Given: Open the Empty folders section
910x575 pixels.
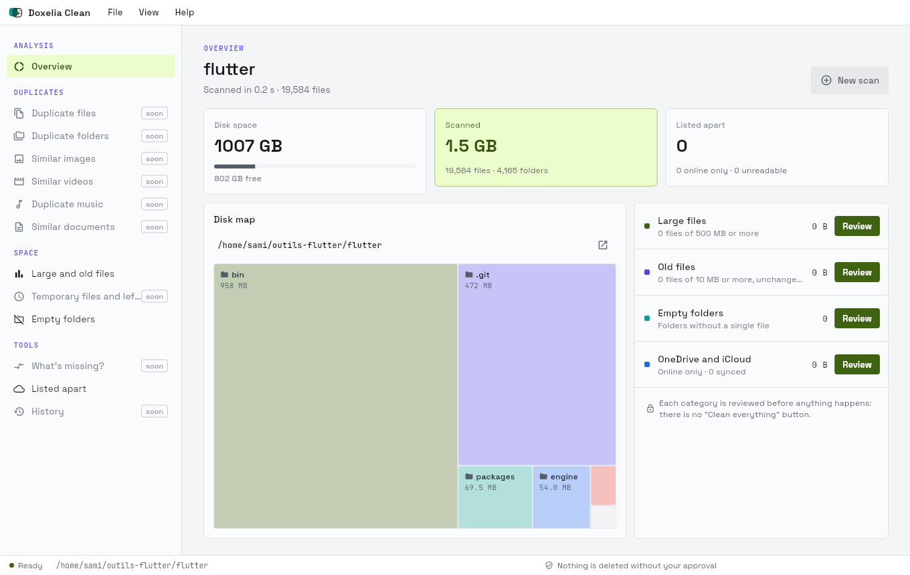Looking at the screenshot, I should pos(90,319).
